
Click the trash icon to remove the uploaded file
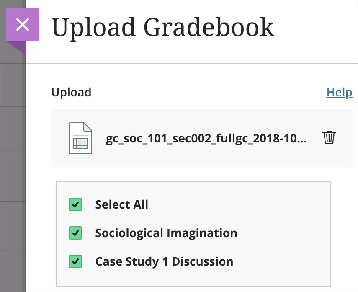tap(329, 138)
